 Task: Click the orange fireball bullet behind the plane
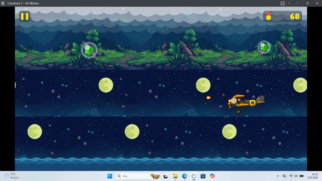(x=209, y=98)
